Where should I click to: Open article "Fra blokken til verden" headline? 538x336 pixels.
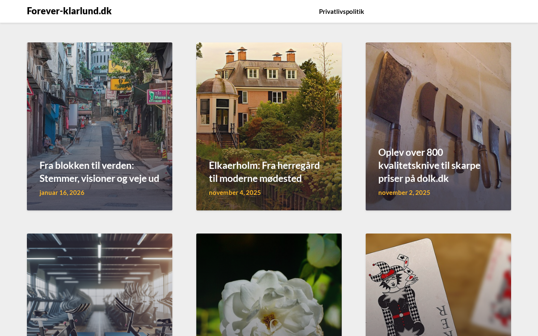point(100,172)
